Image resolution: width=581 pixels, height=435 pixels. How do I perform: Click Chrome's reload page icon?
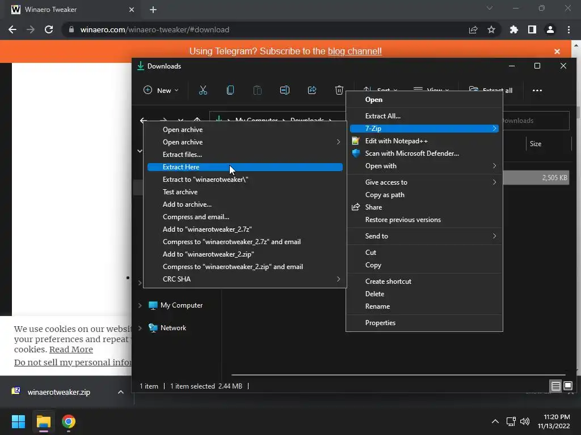pos(49,29)
